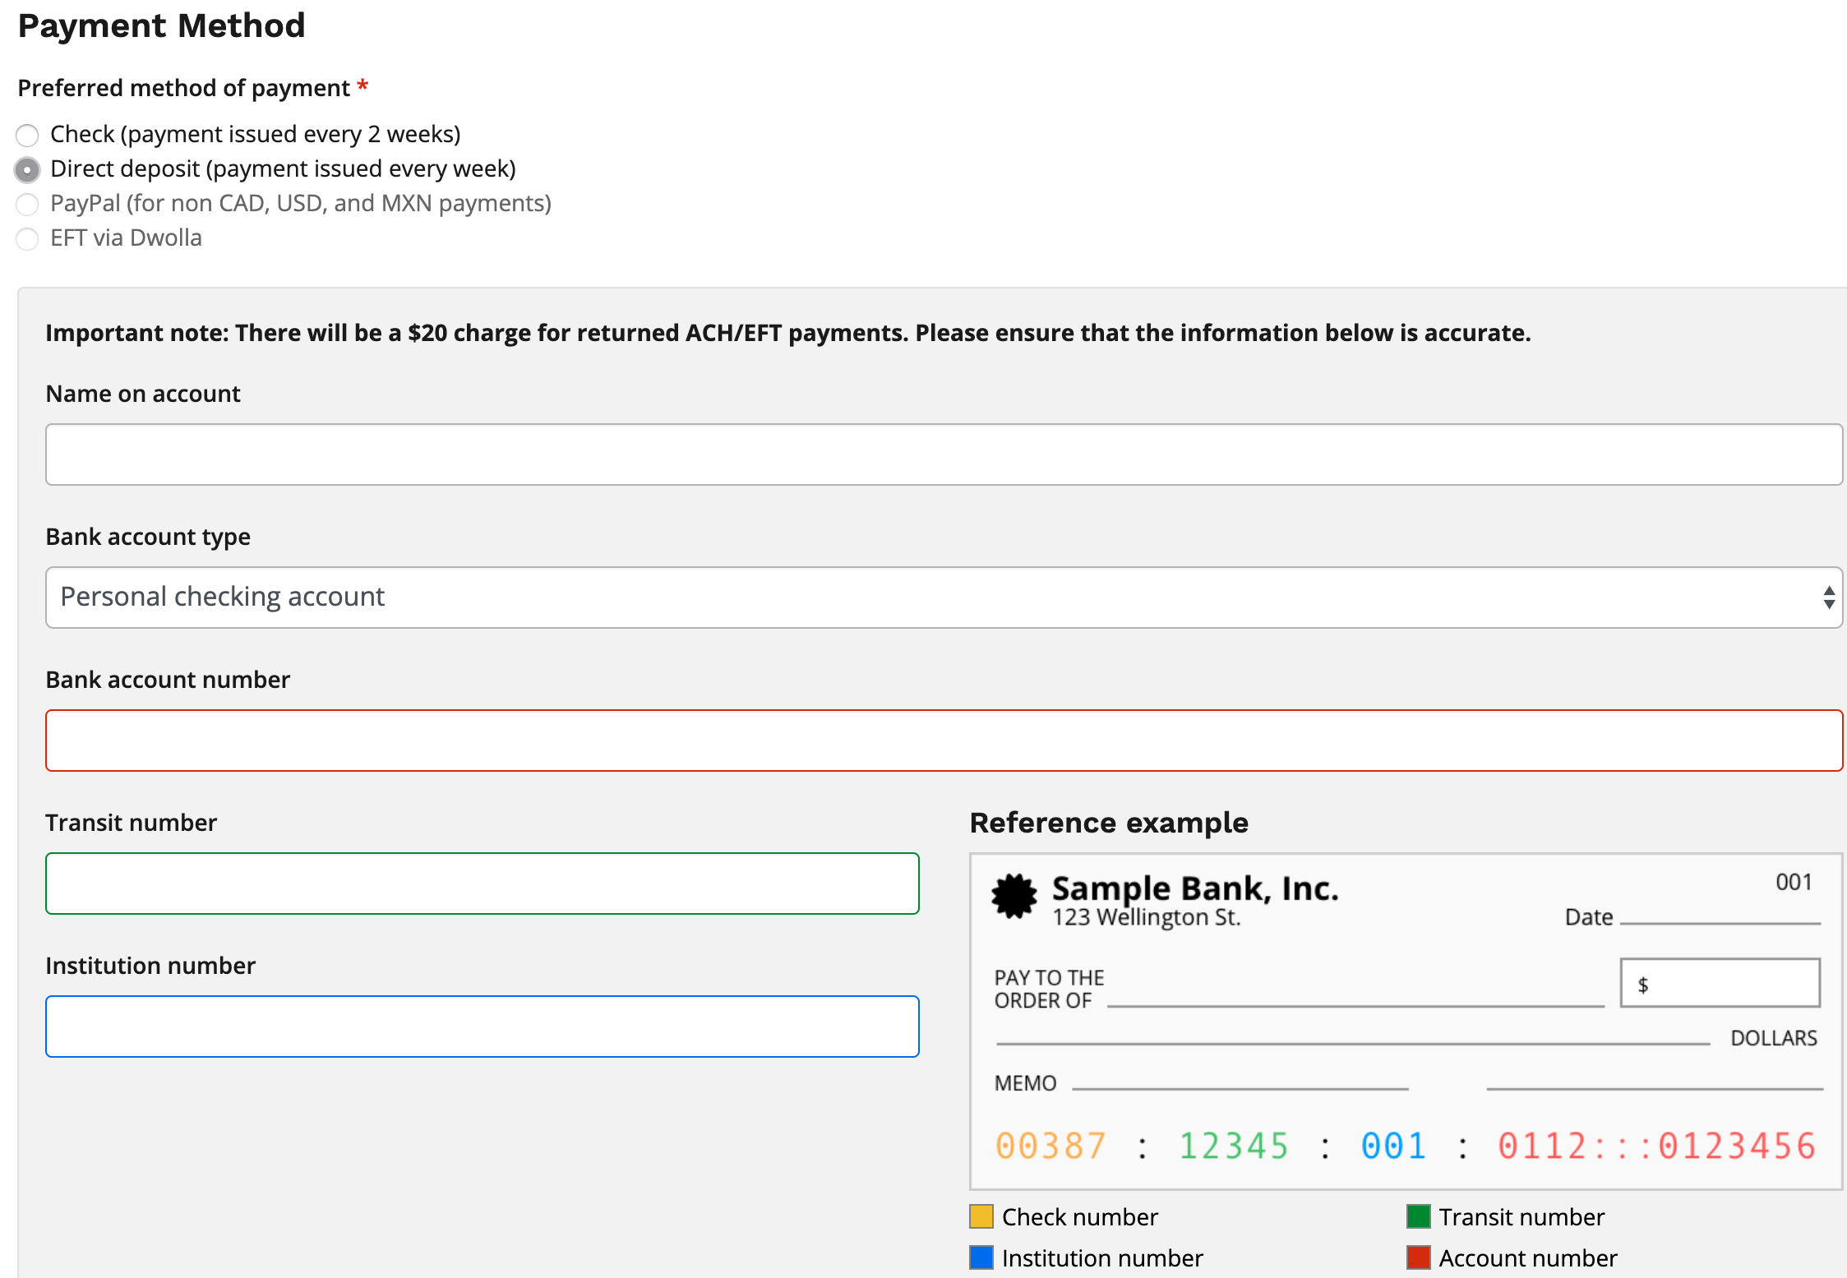Click the yellow Check number swatch
The height and width of the screenshot is (1278, 1847).
click(981, 1216)
